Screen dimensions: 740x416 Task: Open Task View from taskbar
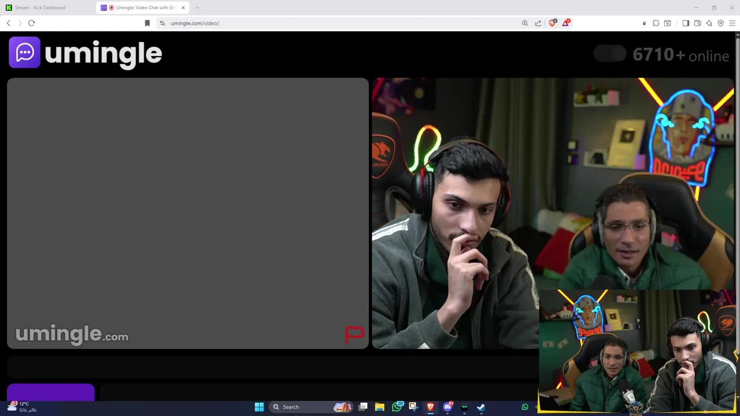(x=363, y=407)
